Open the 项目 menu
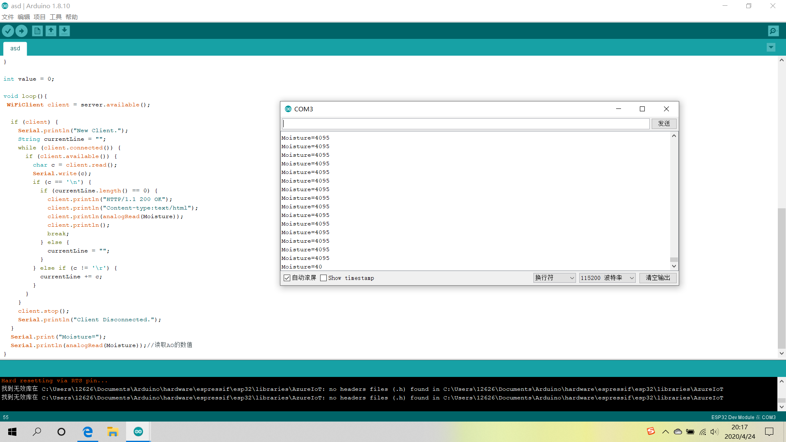This screenshot has width=786, height=442. coord(40,17)
